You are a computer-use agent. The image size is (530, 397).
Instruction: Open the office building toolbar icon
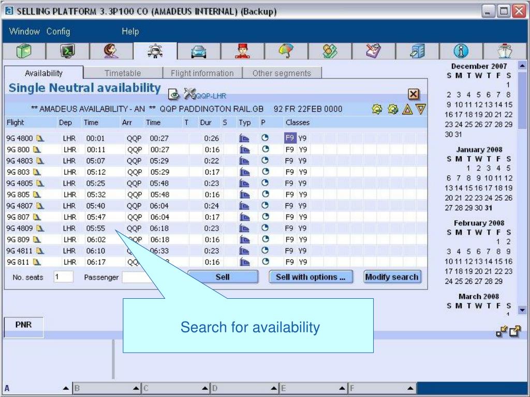coord(418,51)
